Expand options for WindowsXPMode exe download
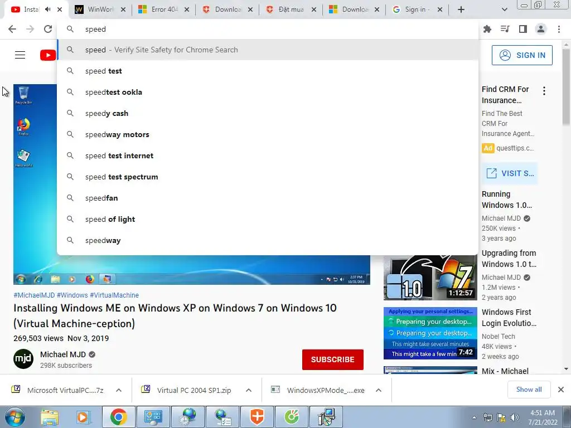The height and width of the screenshot is (428, 571). click(379, 390)
